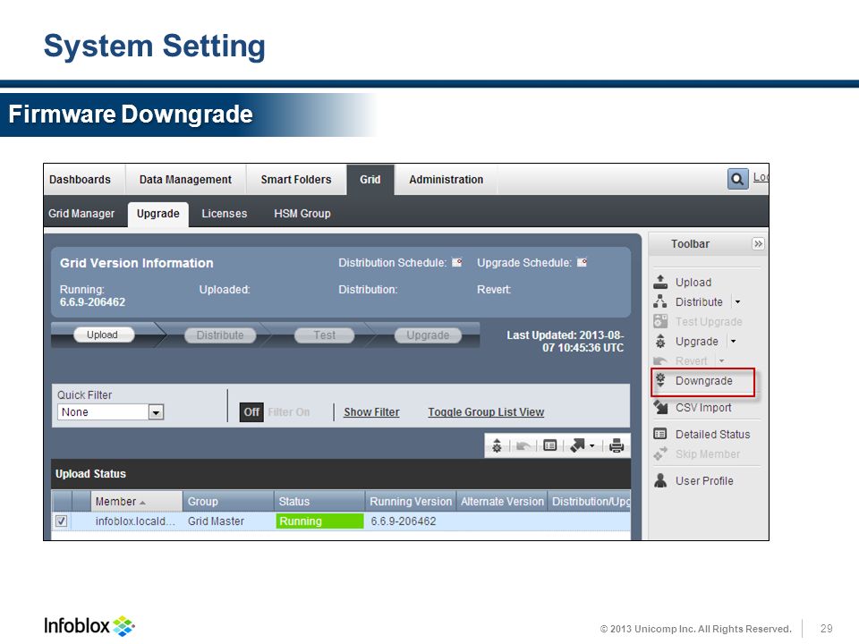The width and height of the screenshot is (859, 644).
Task: Click the Upgrade gear icon in Toolbar
Action: tap(660, 341)
